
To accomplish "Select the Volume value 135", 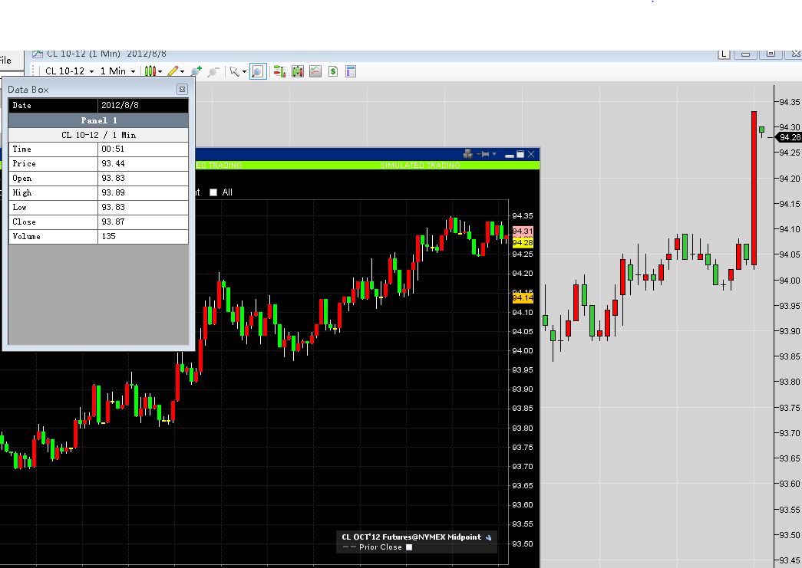I will pos(143,236).
